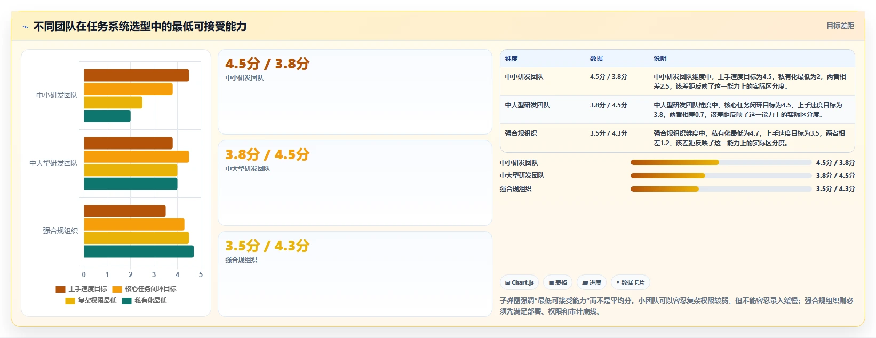876x338 pixels.
Task: Click 中小研发团队 progress row label
Action: click(x=519, y=163)
